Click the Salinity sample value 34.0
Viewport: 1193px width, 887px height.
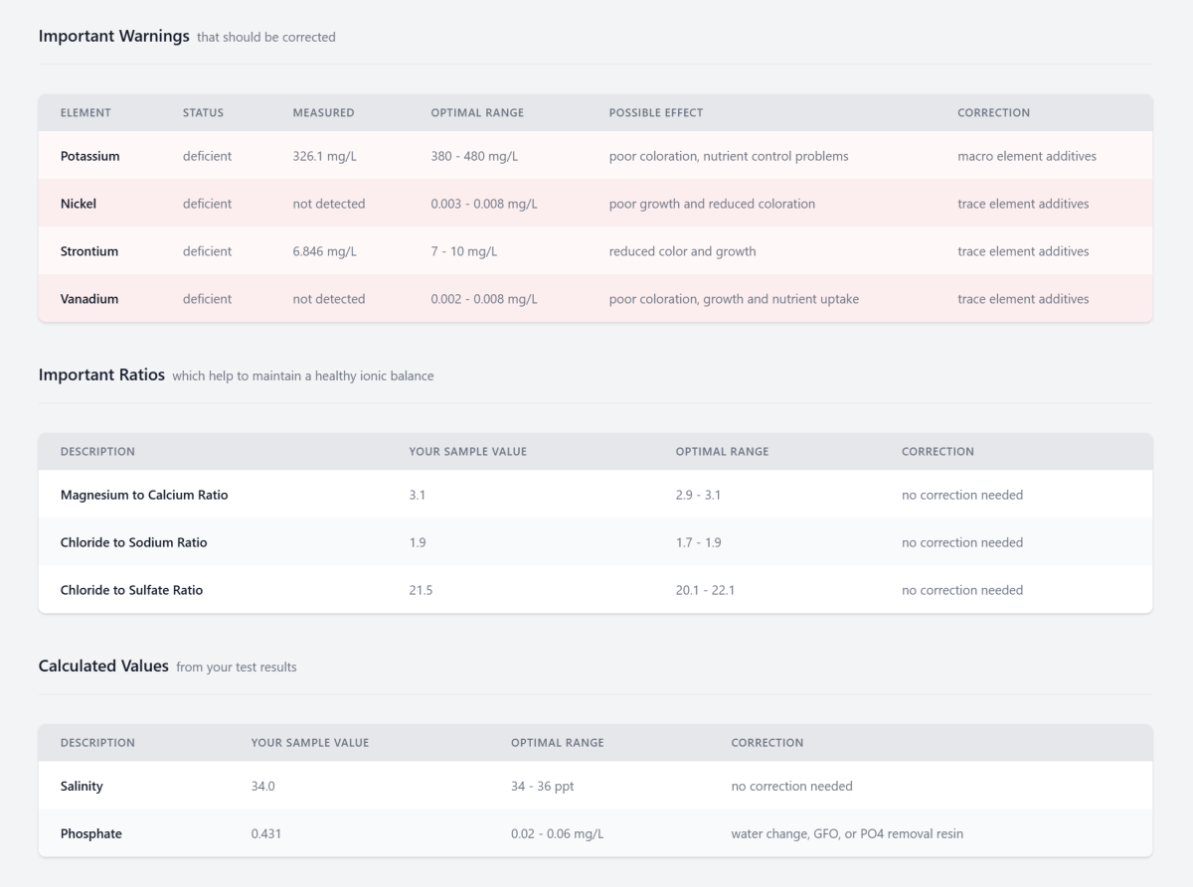(x=263, y=786)
